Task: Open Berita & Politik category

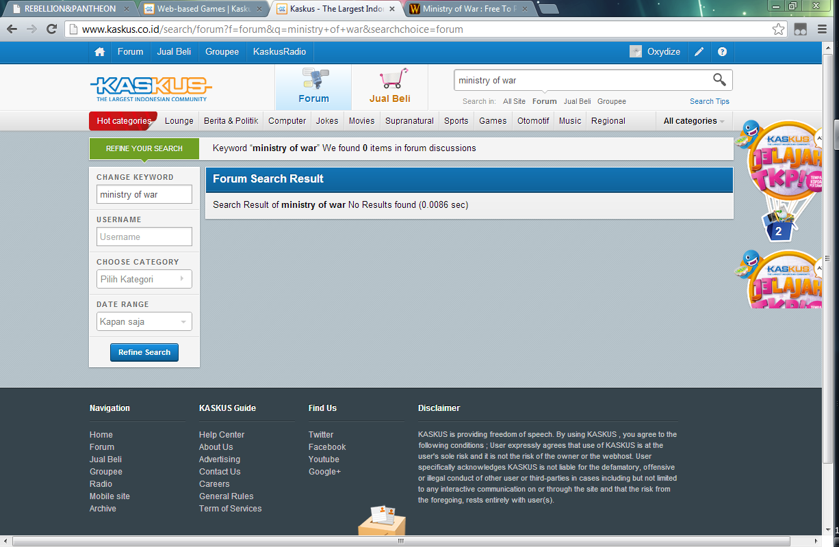Action: (x=231, y=121)
